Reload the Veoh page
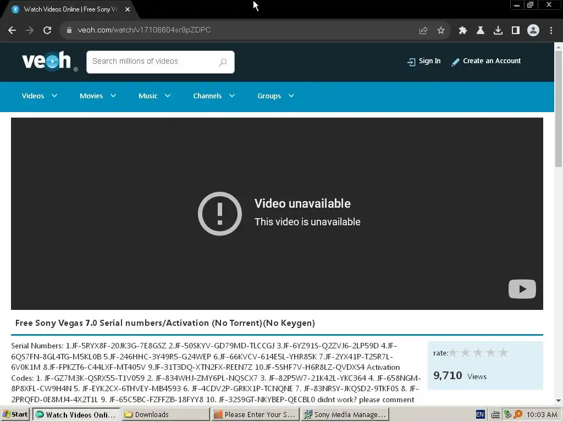The width and height of the screenshot is (563, 422). click(x=47, y=30)
